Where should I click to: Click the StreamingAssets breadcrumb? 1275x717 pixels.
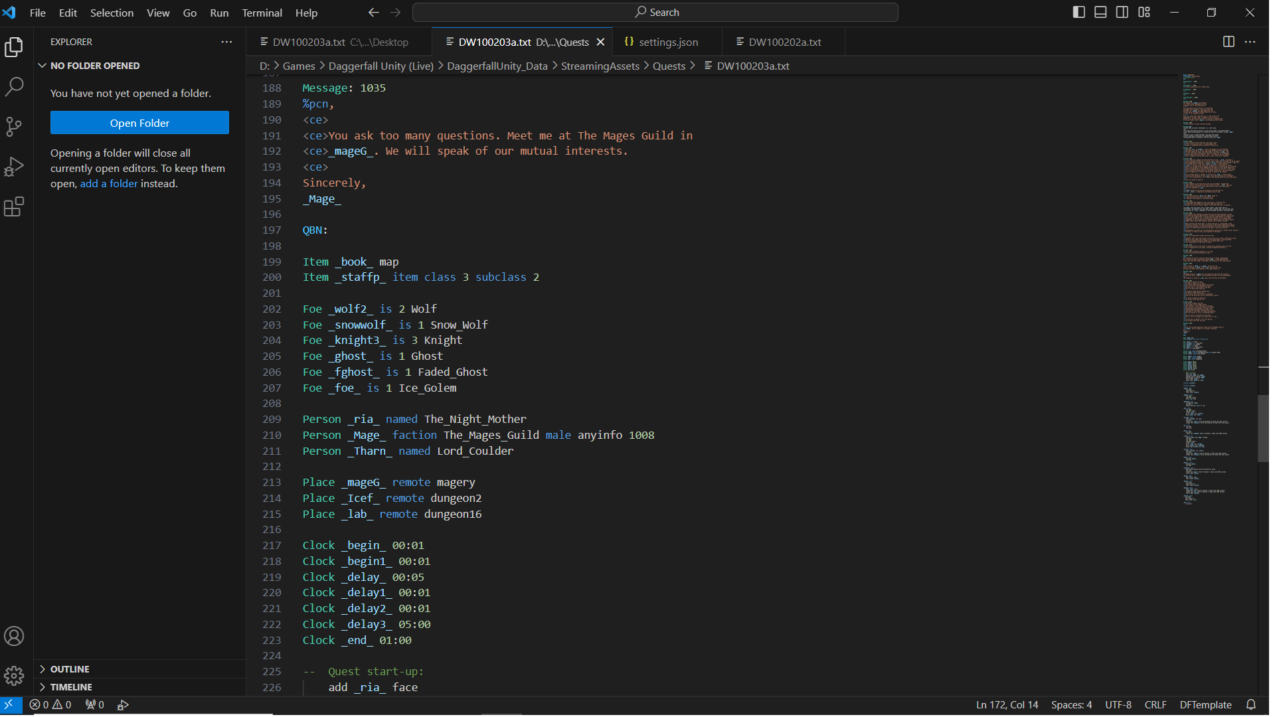pos(600,66)
